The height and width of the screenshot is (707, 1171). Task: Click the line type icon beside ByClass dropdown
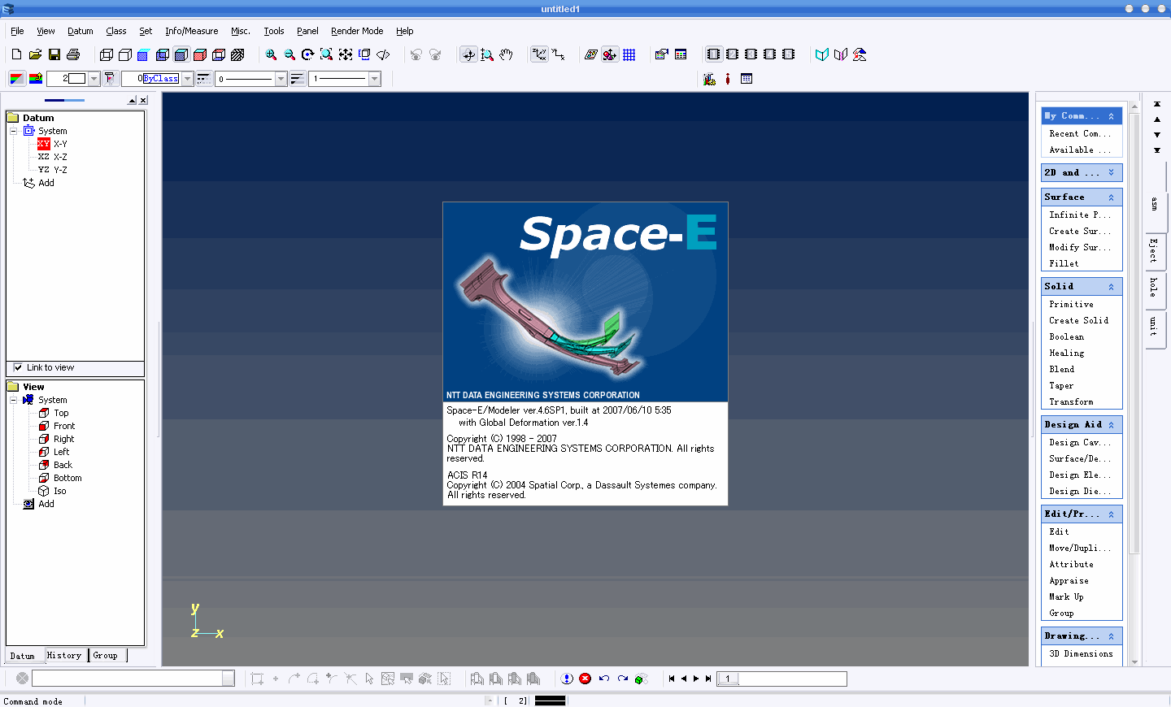pos(203,79)
